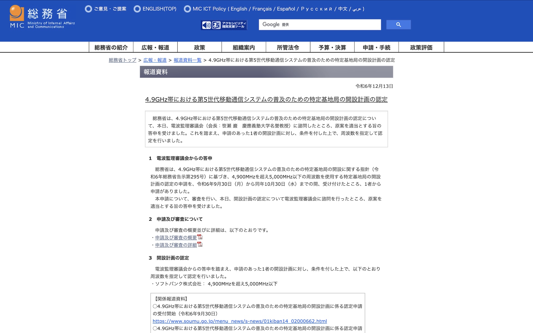Screen dimensions: 533x333
Task: Open the 予算・決算 navigation item
Action: click(332, 47)
